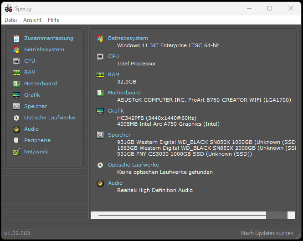The width and height of the screenshot is (303, 241).
Task: Click the Peripherie mouse icon in sidebar
Action: point(16,141)
